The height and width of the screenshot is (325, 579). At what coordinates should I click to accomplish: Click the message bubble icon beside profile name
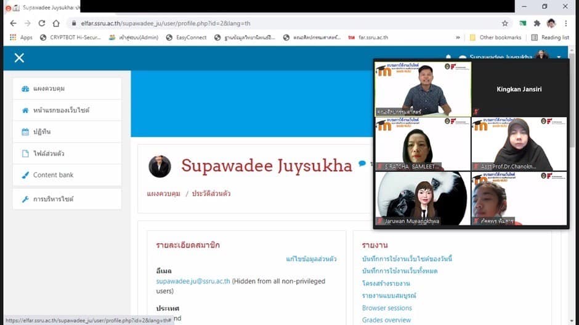(362, 164)
